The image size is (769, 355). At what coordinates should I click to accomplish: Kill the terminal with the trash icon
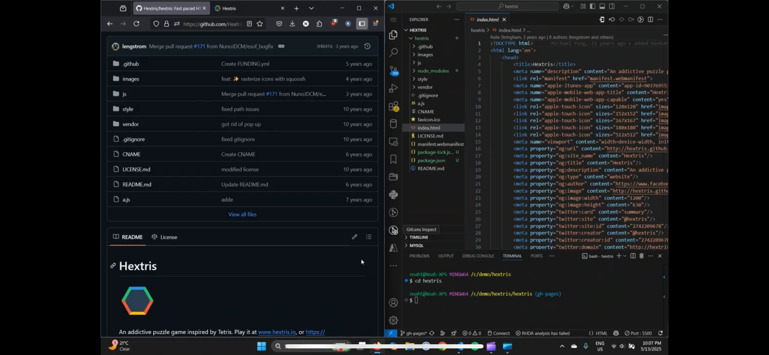(641, 256)
